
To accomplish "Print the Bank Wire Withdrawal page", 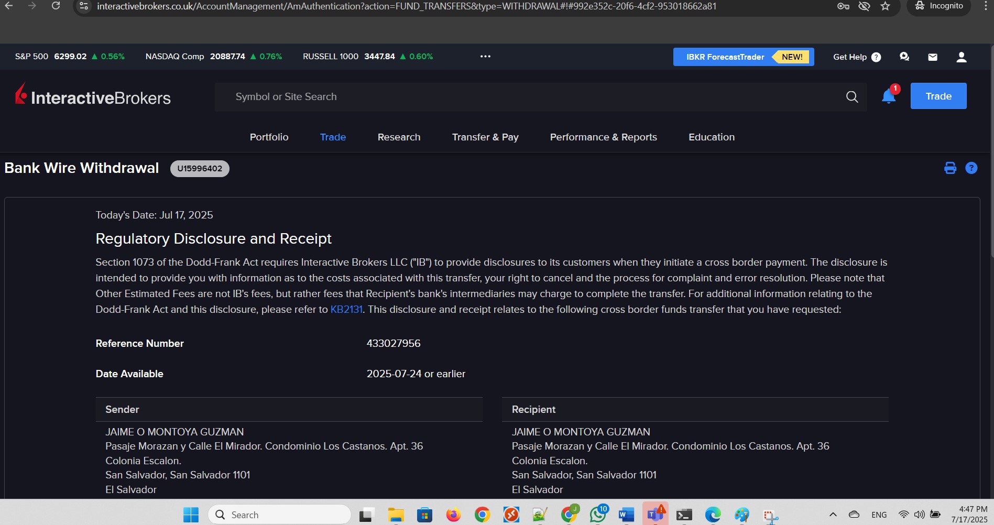I will 950,168.
